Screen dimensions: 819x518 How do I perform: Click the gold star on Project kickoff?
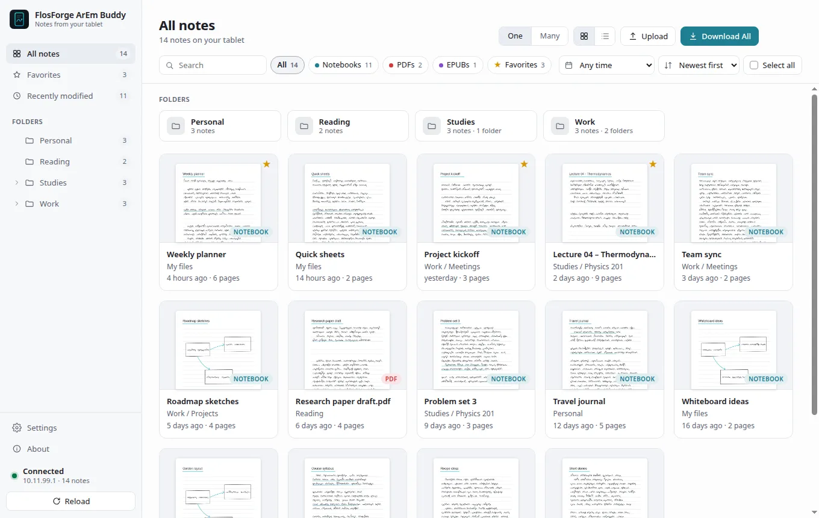(x=524, y=164)
